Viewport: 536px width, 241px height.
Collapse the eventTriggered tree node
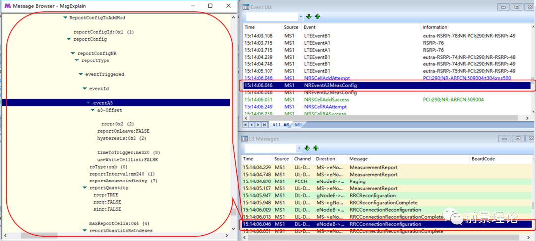click(81, 74)
